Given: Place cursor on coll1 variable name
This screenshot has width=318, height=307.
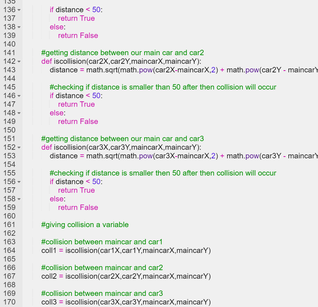Looking at the screenshot, I should (x=49, y=250).
